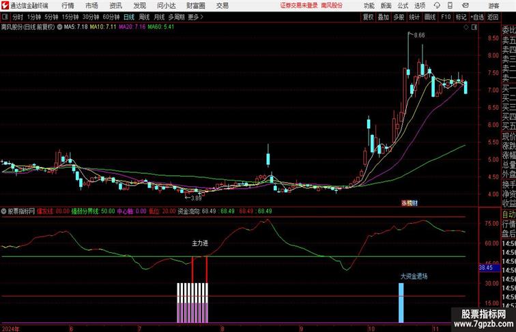Click the 自动 label in right sidebar
The height and width of the screenshot is (332, 516).
pos(508,215)
